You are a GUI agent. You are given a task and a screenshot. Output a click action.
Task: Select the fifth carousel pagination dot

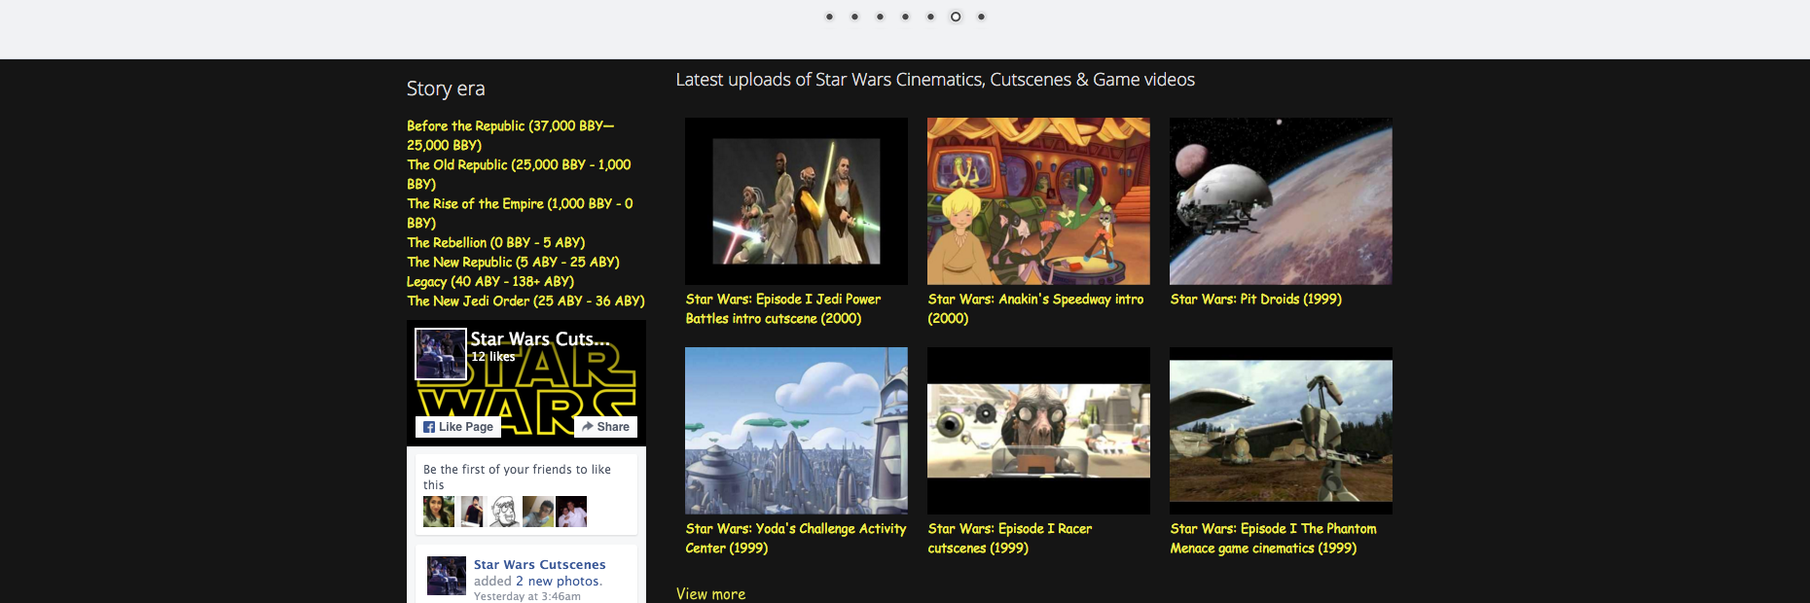coord(930,17)
